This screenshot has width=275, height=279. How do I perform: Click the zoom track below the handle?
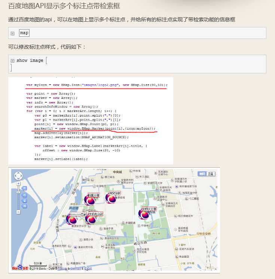(x=18, y=201)
